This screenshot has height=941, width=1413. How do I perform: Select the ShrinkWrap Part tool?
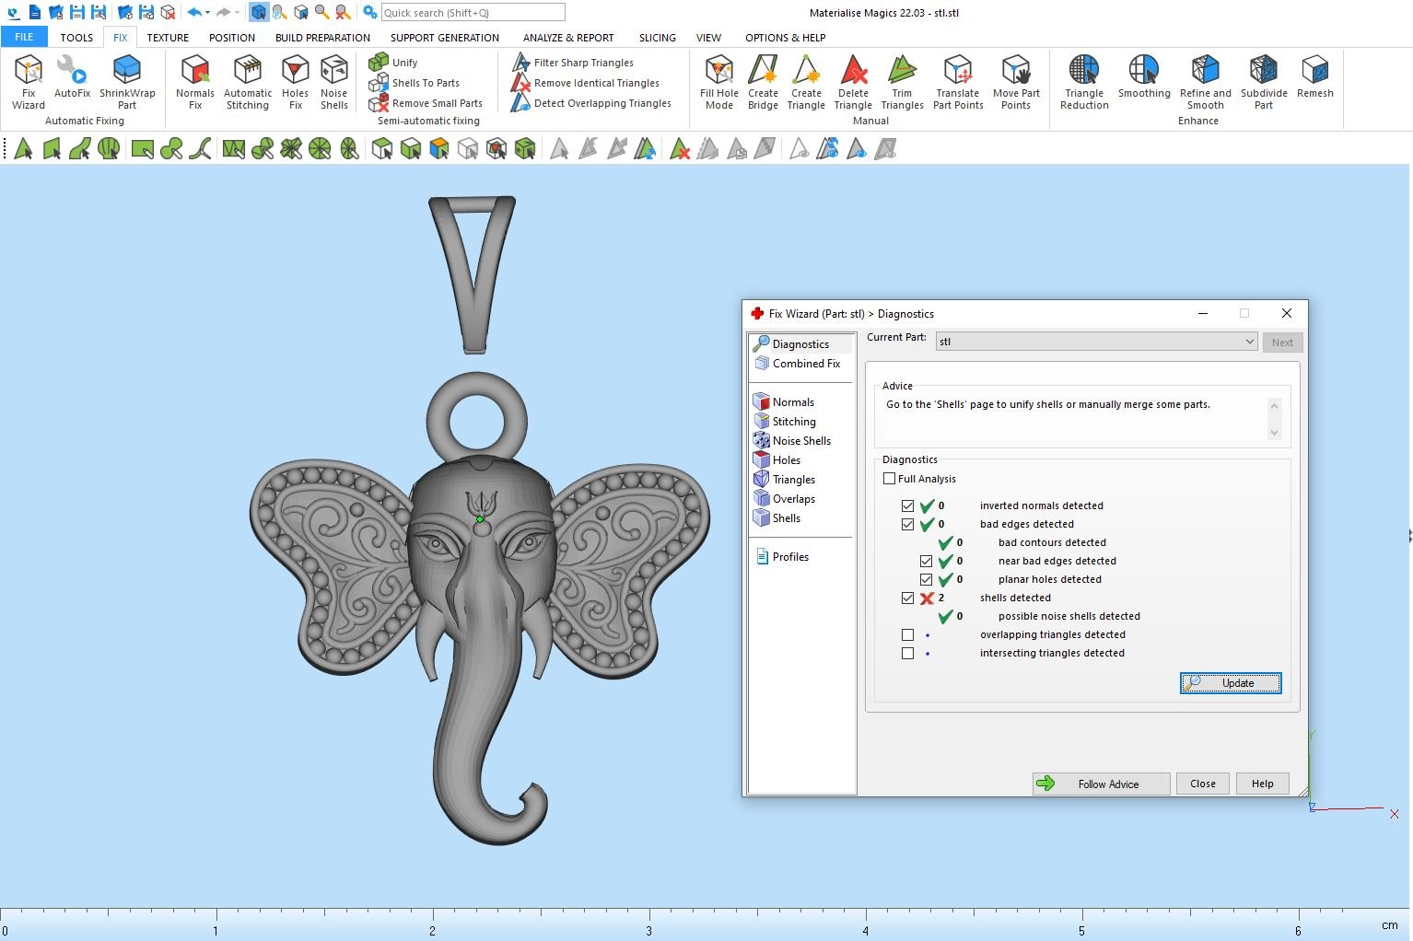coord(127,81)
